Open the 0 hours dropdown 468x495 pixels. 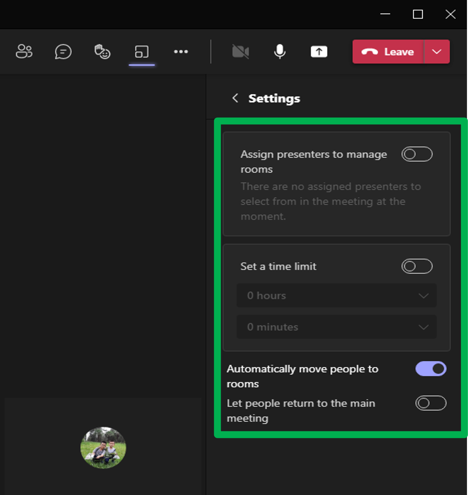(336, 296)
